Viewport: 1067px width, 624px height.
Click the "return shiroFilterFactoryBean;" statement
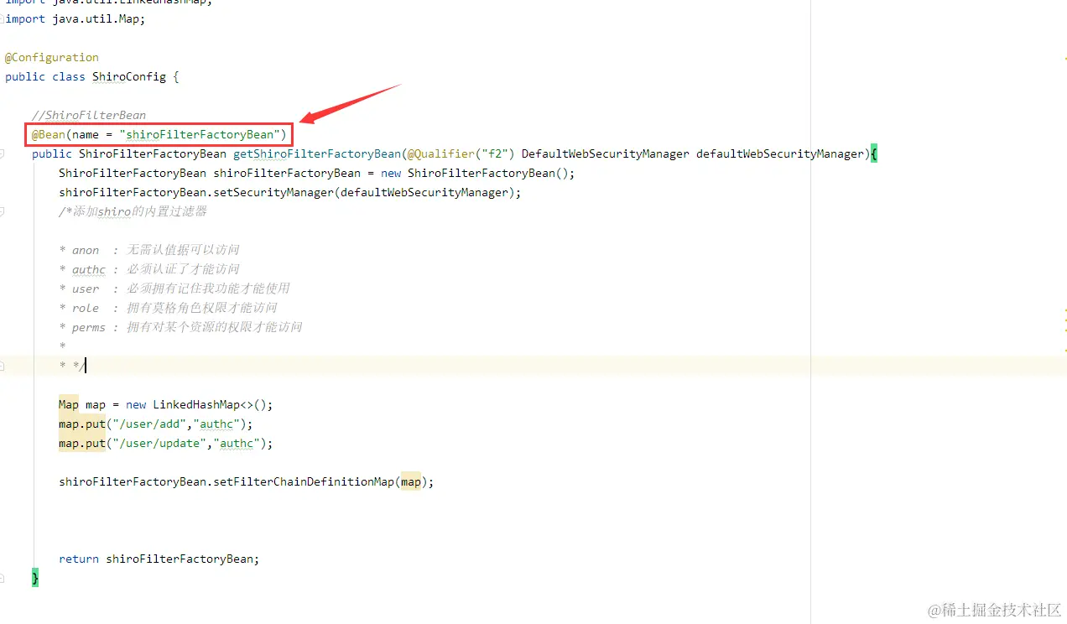[x=159, y=559]
